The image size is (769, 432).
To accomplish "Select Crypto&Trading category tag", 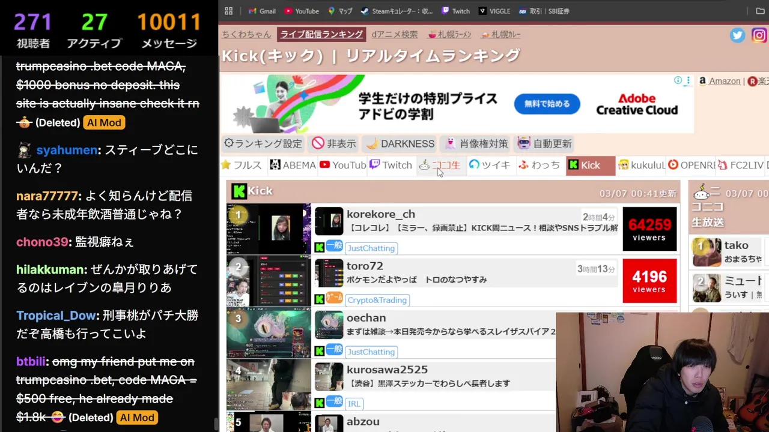I will [x=377, y=300].
